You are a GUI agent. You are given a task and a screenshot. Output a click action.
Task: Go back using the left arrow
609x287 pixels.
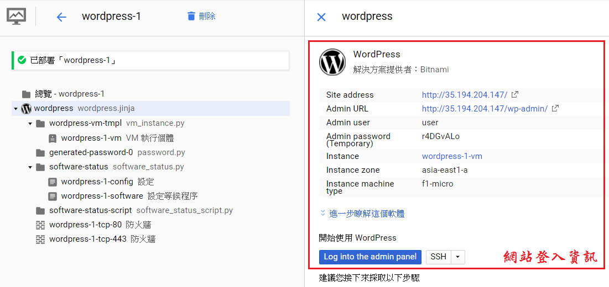click(x=61, y=17)
